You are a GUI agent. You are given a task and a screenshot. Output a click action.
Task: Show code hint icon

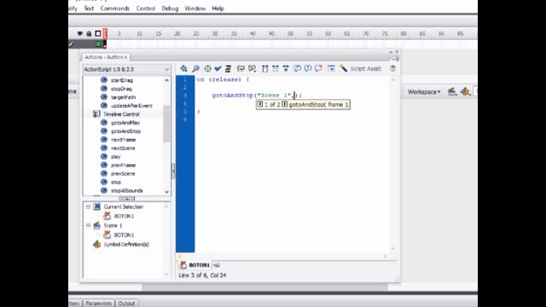point(241,68)
